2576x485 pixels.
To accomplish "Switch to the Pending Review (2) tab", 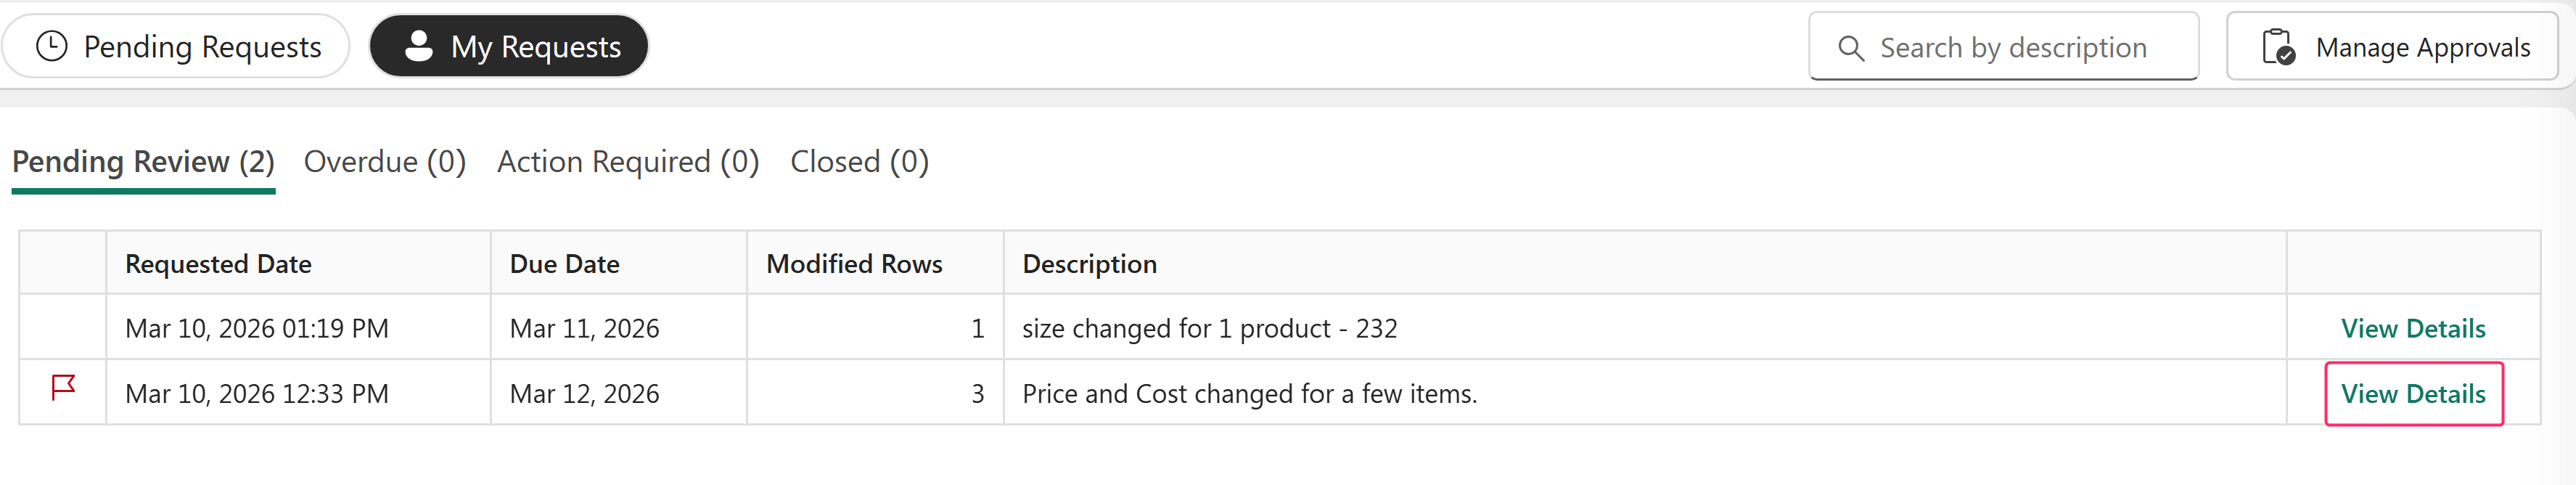I will click(143, 162).
